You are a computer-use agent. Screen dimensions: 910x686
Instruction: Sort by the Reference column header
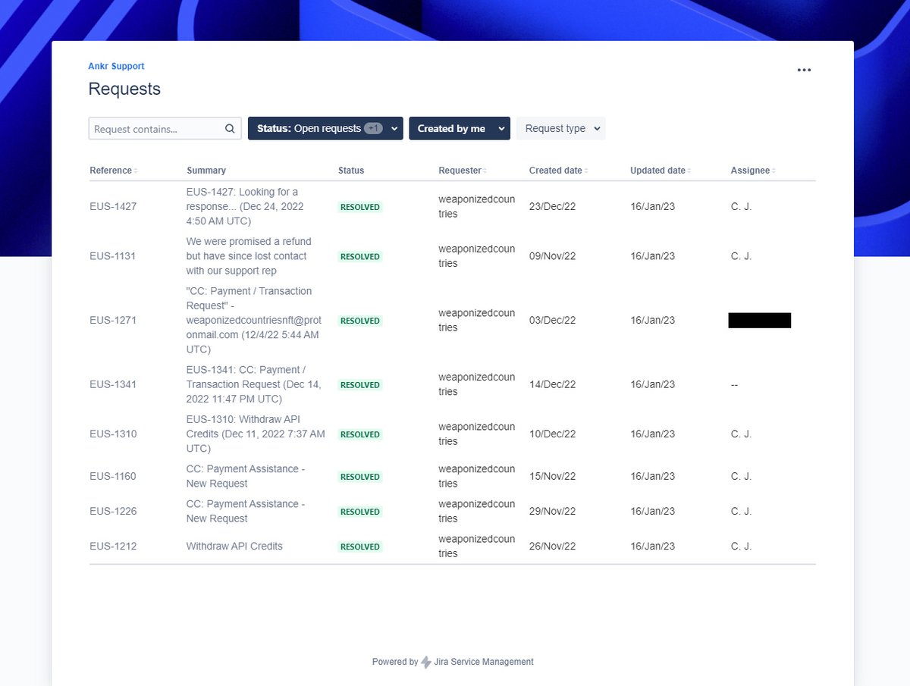point(114,171)
